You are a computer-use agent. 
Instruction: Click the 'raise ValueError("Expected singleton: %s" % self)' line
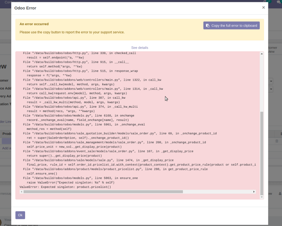click(71, 183)
